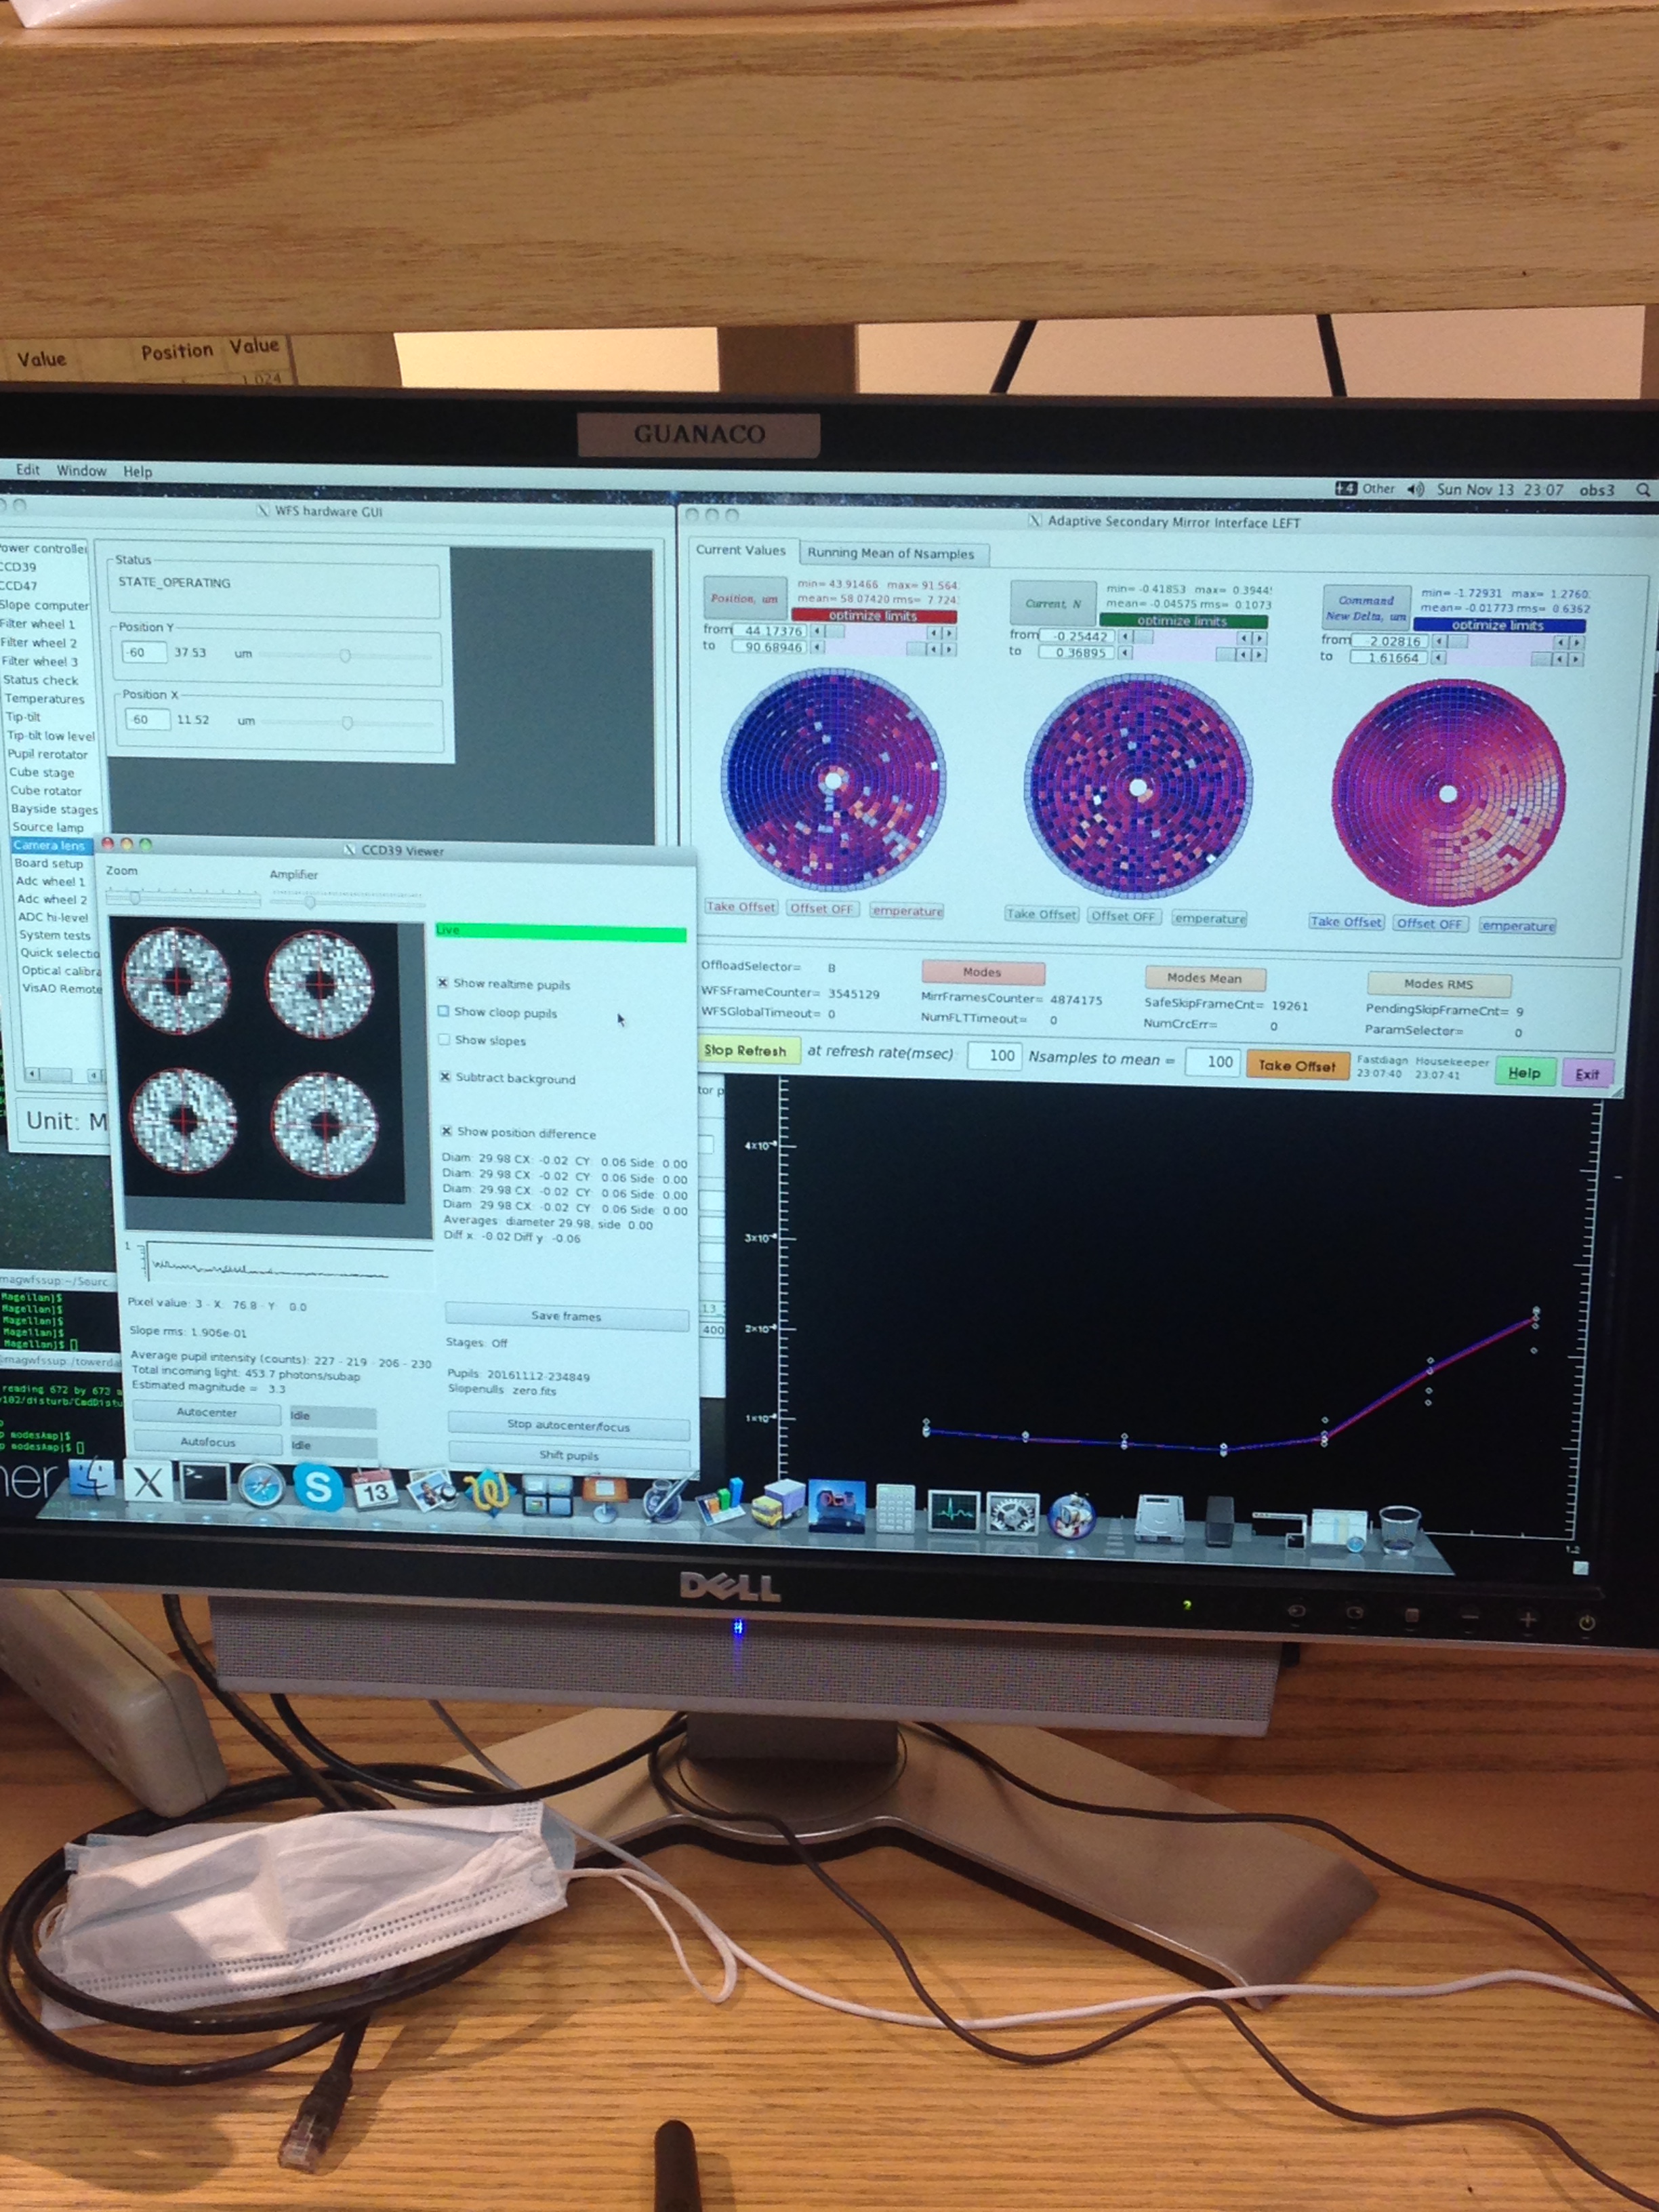Open the Edit menu
The height and width of the screenshot is (2212, 1659).
tap(28, 469)
